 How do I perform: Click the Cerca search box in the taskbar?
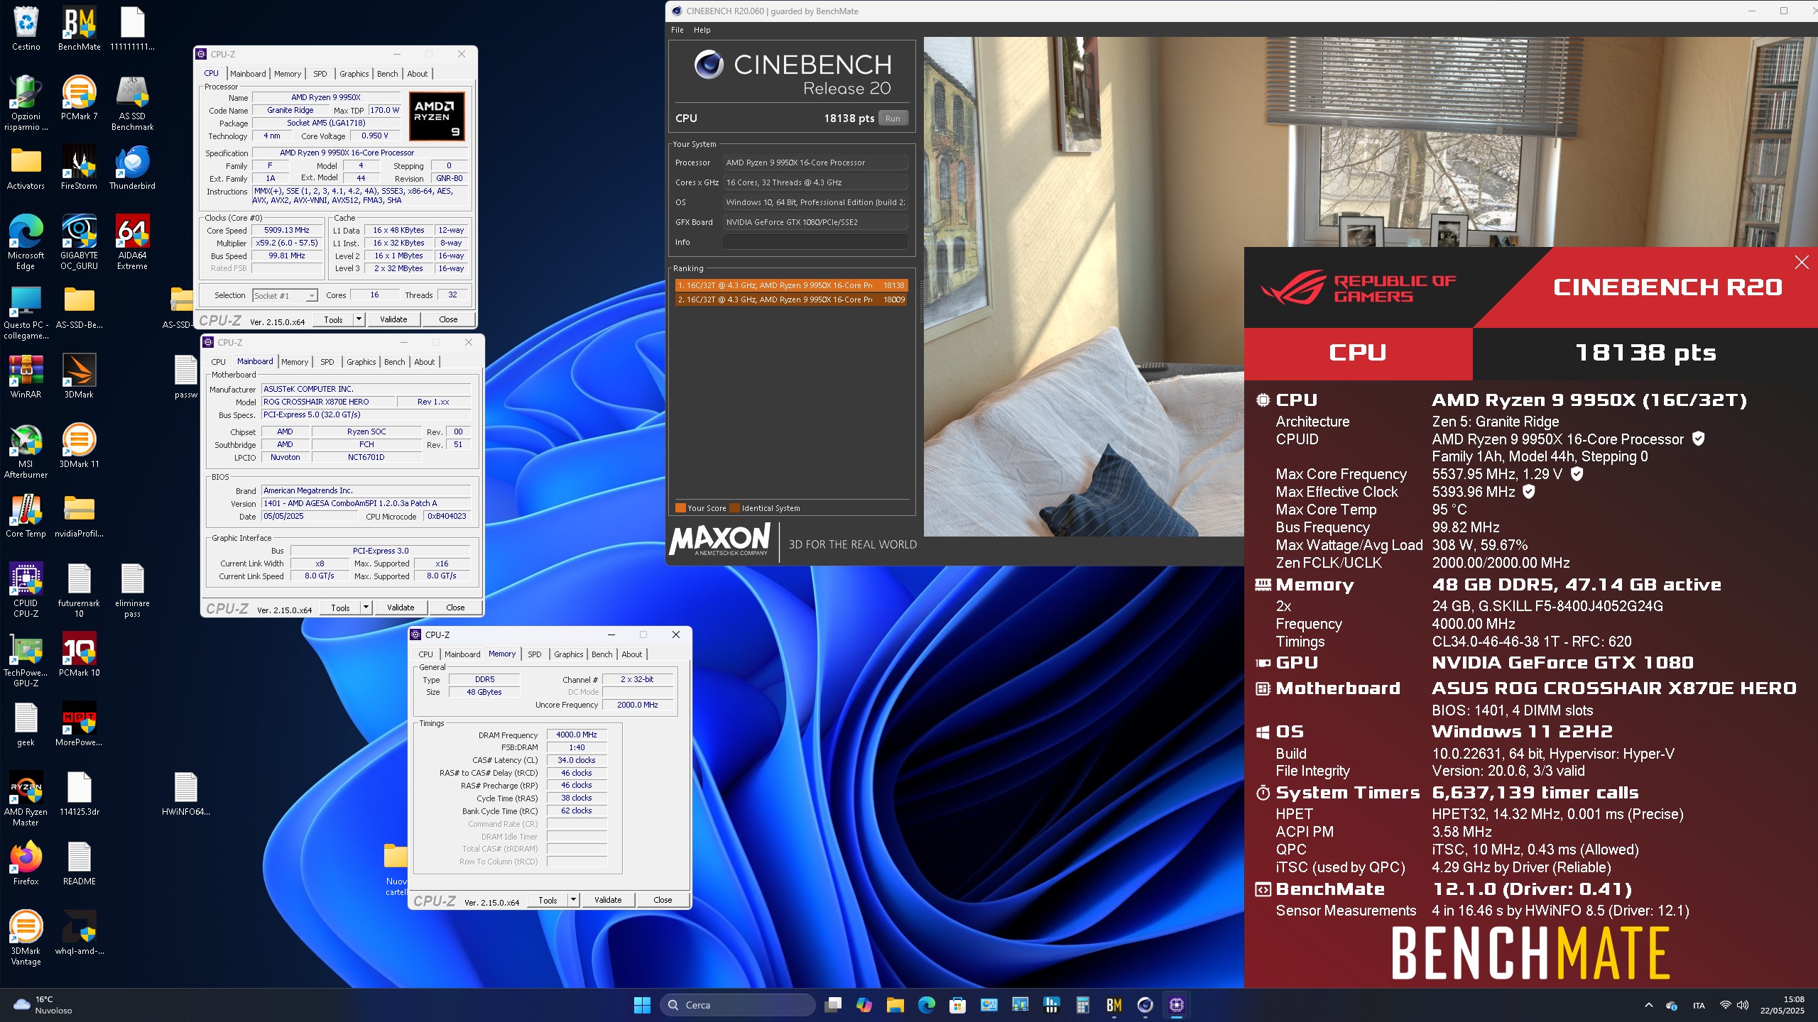coord(739,1005)
